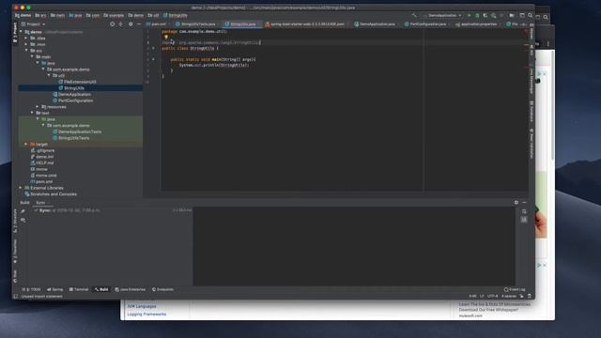This screenshot has width=601, height=338.
Task: Run with coverage icon in toolbar
Action: [x=485, y=15]
